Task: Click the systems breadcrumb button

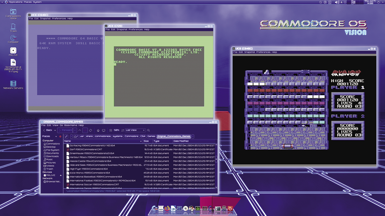Action: [x=118, y=136]
